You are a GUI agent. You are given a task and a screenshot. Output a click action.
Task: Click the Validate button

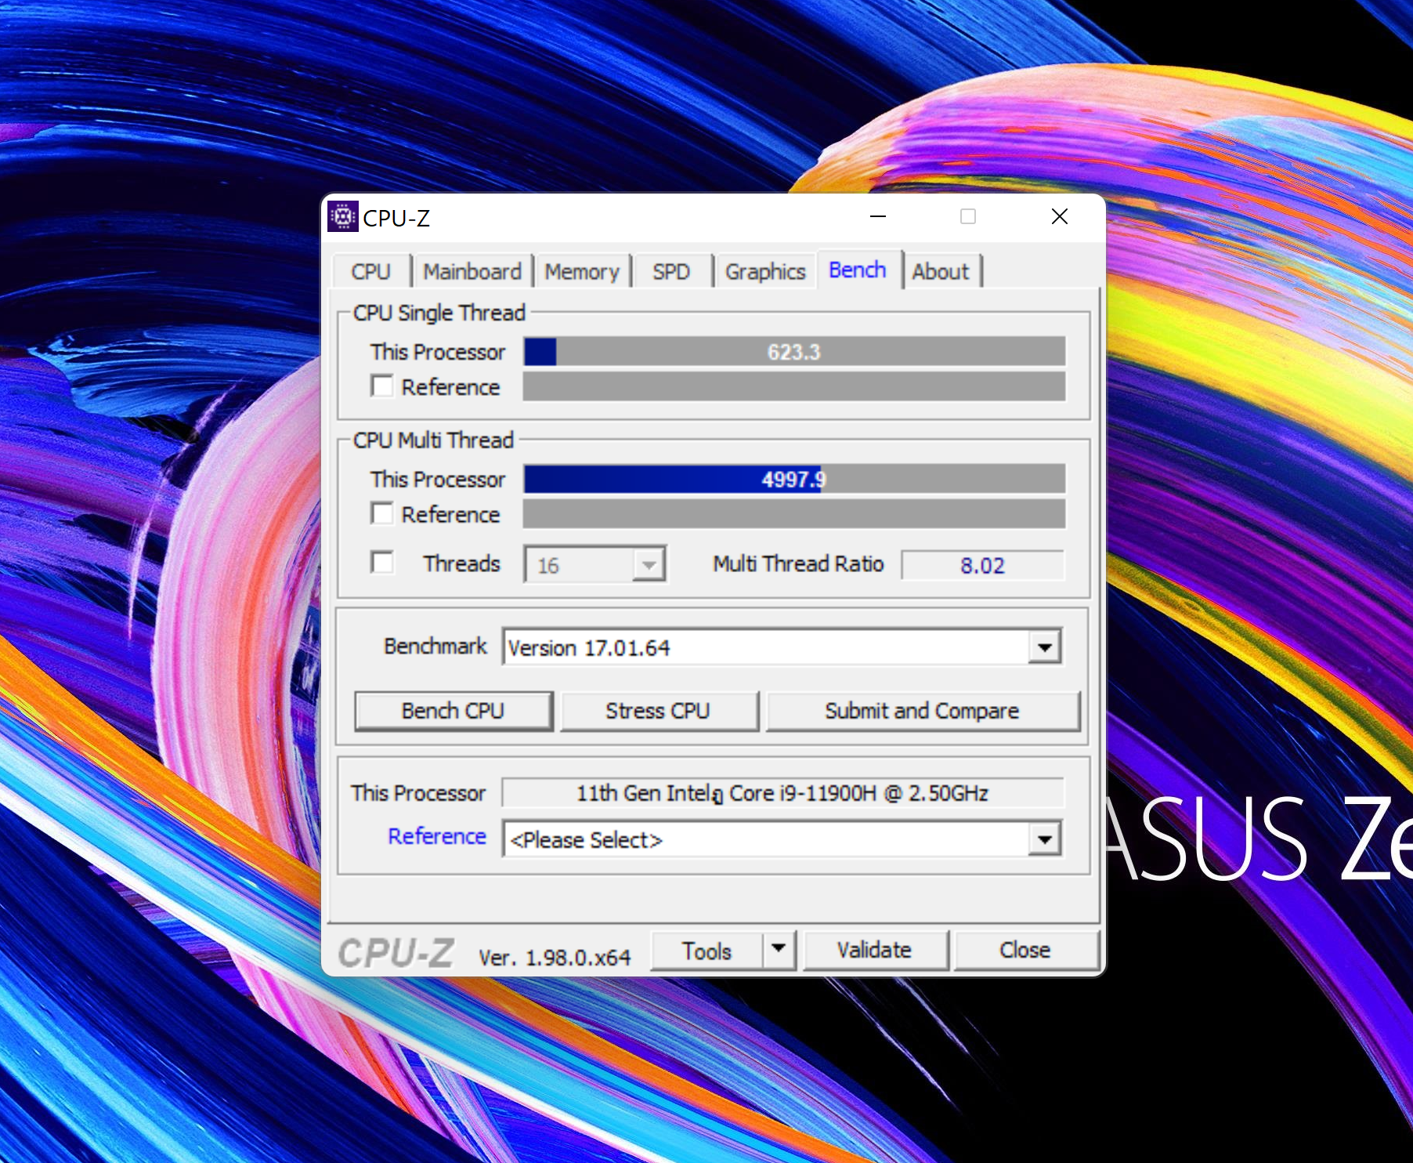[x=875, y=951]
